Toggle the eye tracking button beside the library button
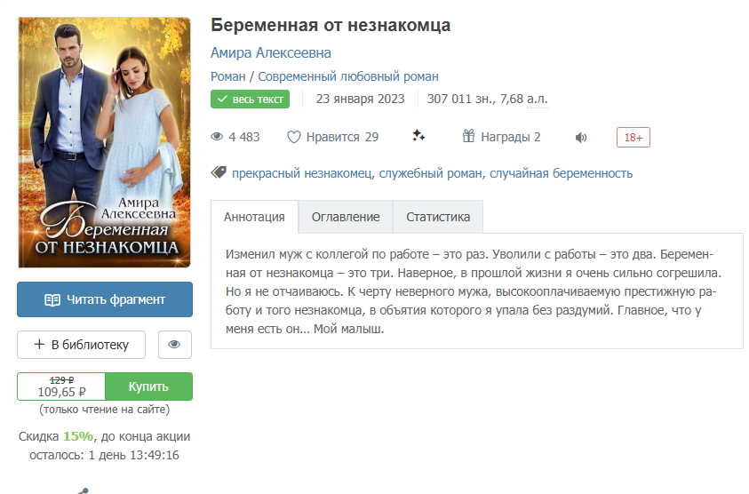 (175, 345)
